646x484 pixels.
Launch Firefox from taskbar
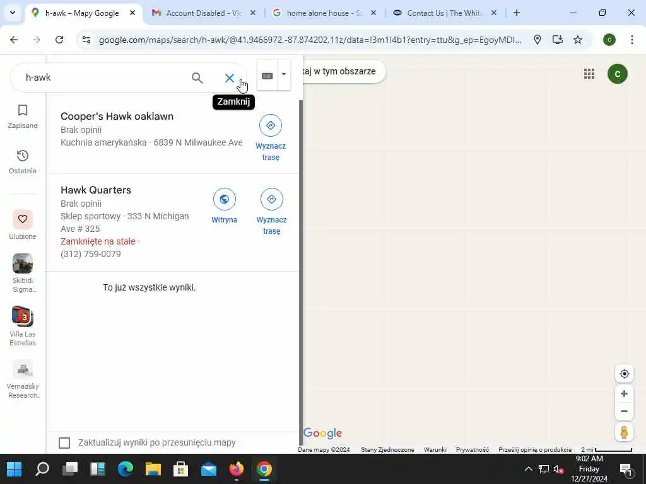237,469
